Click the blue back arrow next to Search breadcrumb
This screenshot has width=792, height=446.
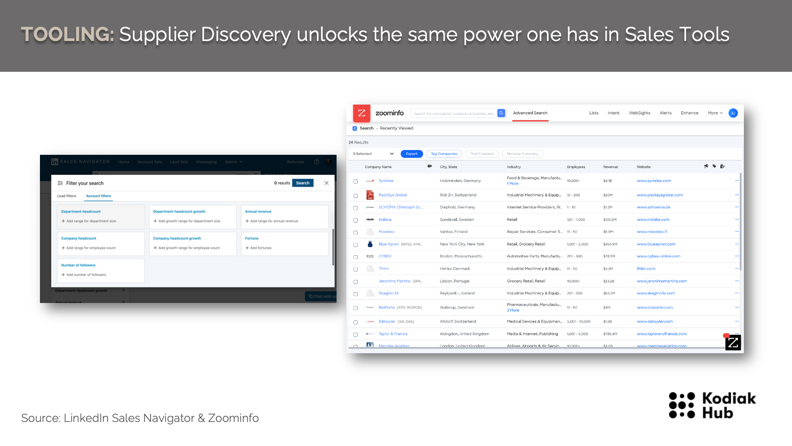(x=355, y=128)
